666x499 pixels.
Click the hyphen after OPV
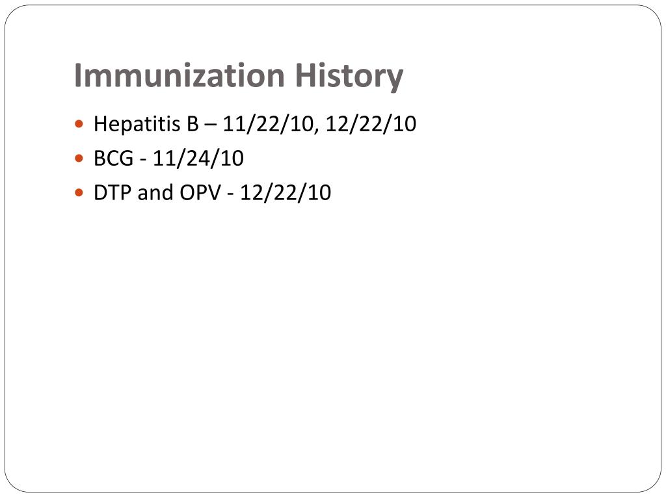pyautogui.click(x=231, y=195)
